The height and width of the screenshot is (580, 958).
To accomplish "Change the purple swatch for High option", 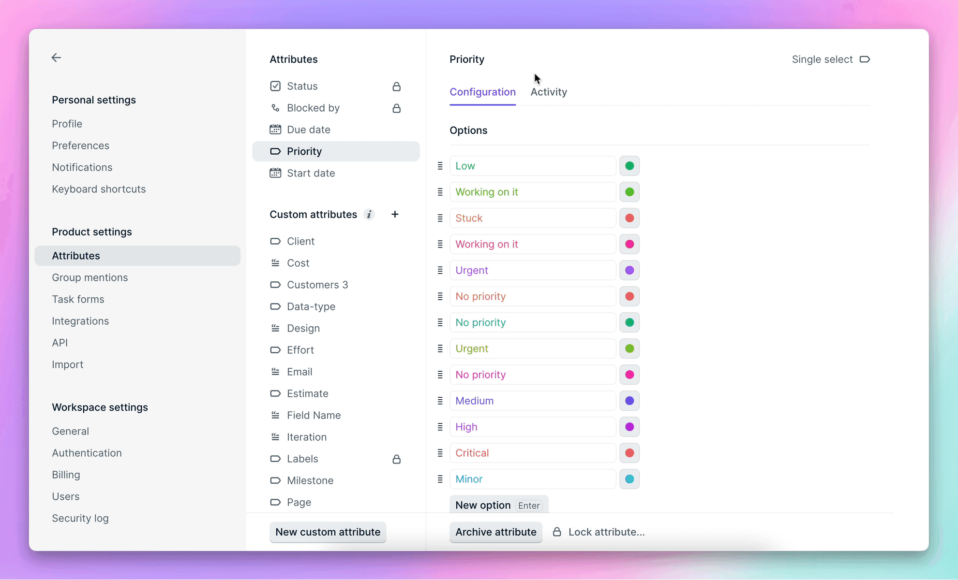I will pos(629,427).
